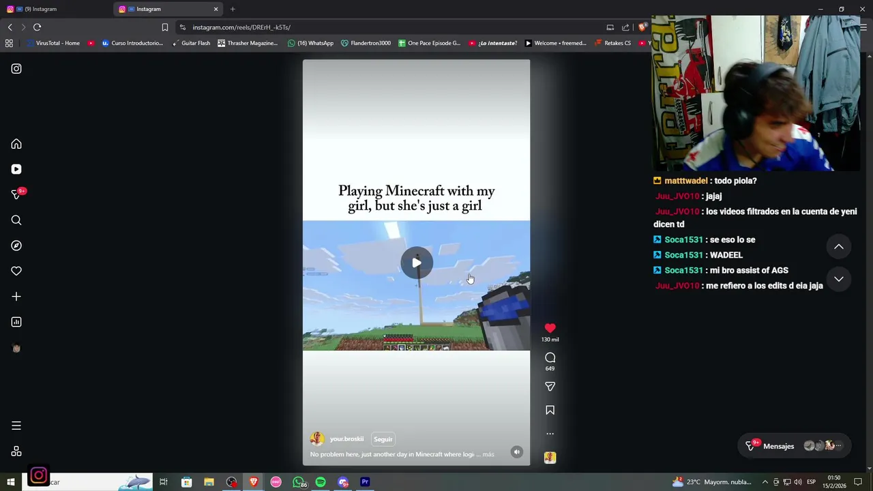Open direct messages icon with notification badge
The image size is (873, 491).
tap(16, 194)
